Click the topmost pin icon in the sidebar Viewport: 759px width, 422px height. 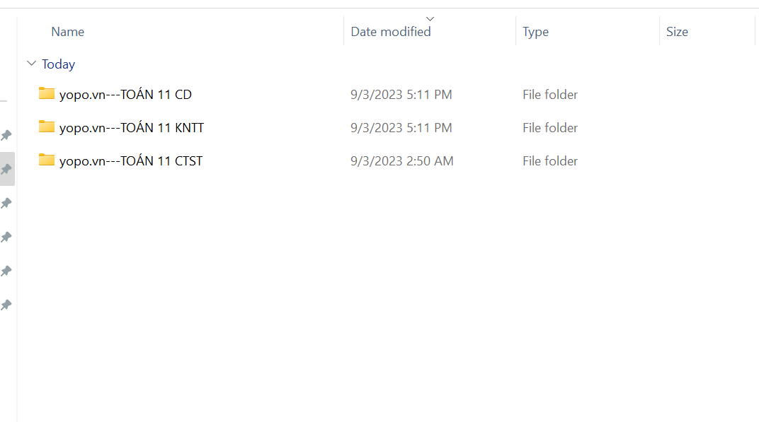click(x=6, y=135)
